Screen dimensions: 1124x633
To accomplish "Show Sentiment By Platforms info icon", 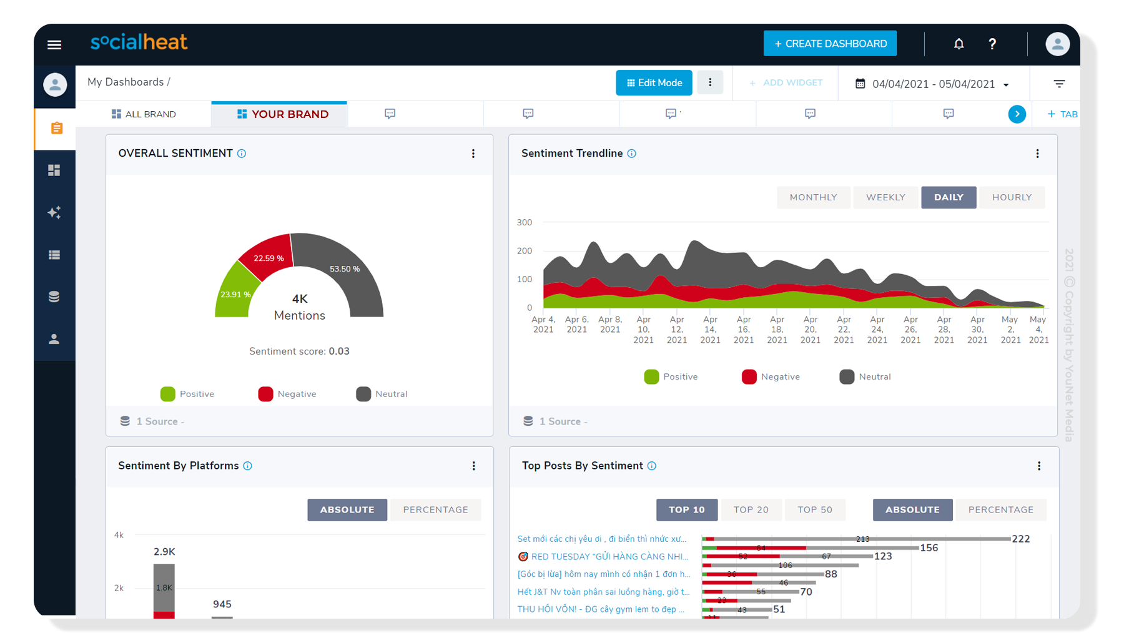I will [x=248, y=466].
